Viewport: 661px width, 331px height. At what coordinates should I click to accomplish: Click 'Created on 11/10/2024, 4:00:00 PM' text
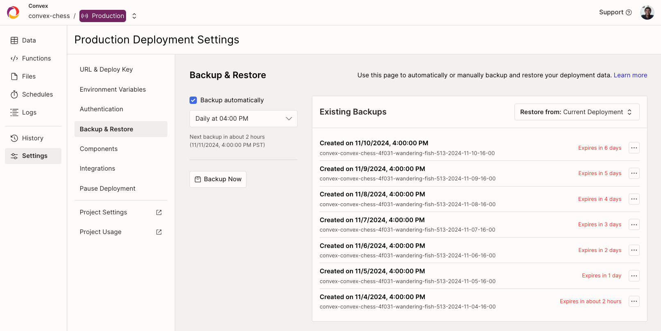[x=374, y=143]
